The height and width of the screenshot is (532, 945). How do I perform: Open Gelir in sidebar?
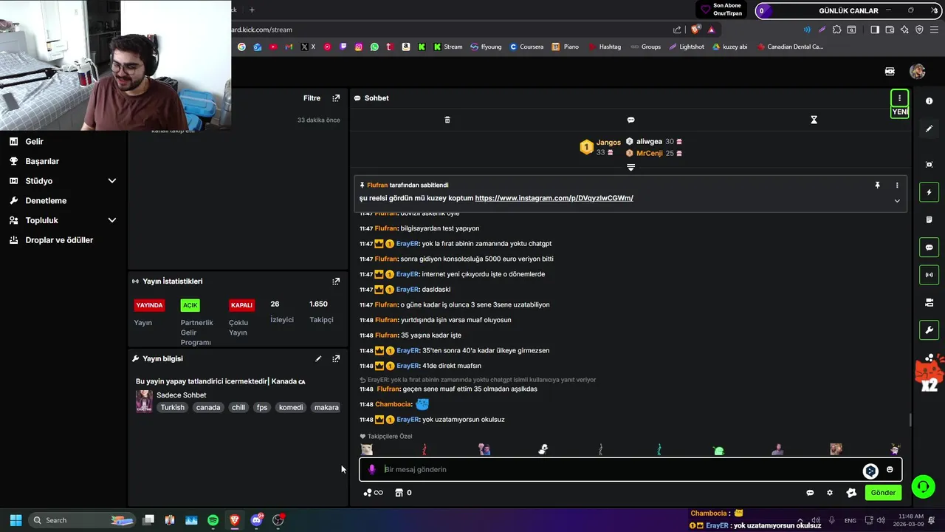click(34, 141)
